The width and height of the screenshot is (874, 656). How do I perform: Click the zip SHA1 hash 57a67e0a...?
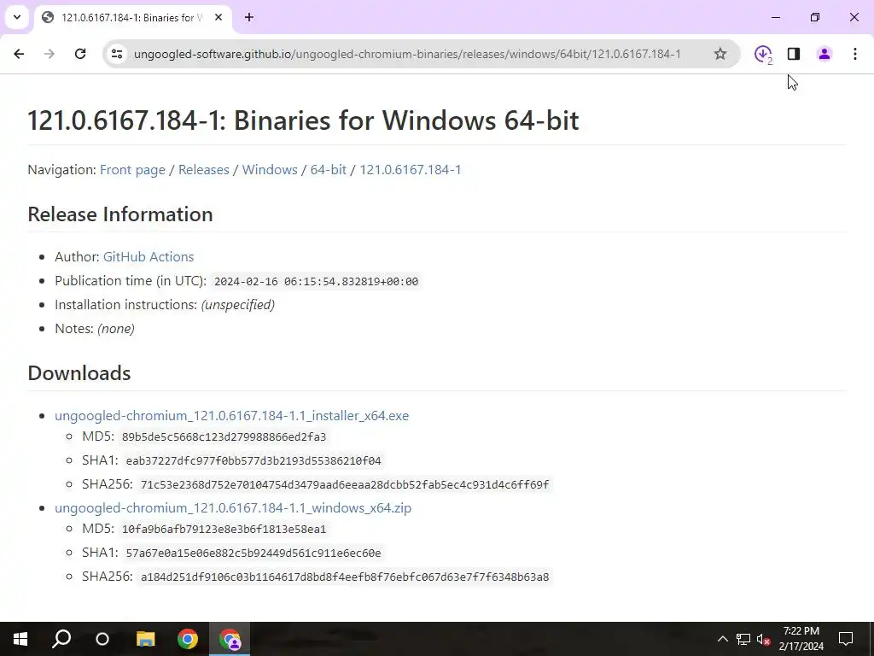tap(253, 553)
